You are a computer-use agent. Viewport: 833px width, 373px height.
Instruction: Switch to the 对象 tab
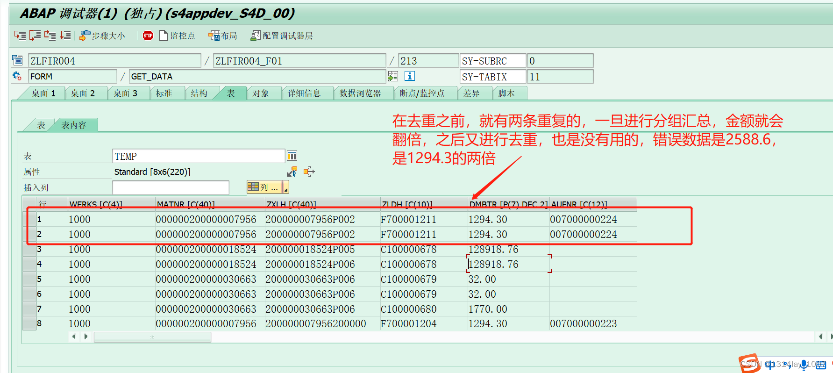pos(261,93)
